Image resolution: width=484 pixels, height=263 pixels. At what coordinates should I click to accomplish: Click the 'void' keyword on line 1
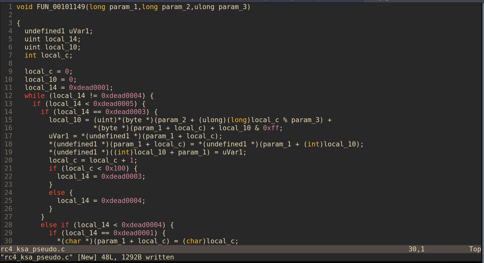(25, 7)
